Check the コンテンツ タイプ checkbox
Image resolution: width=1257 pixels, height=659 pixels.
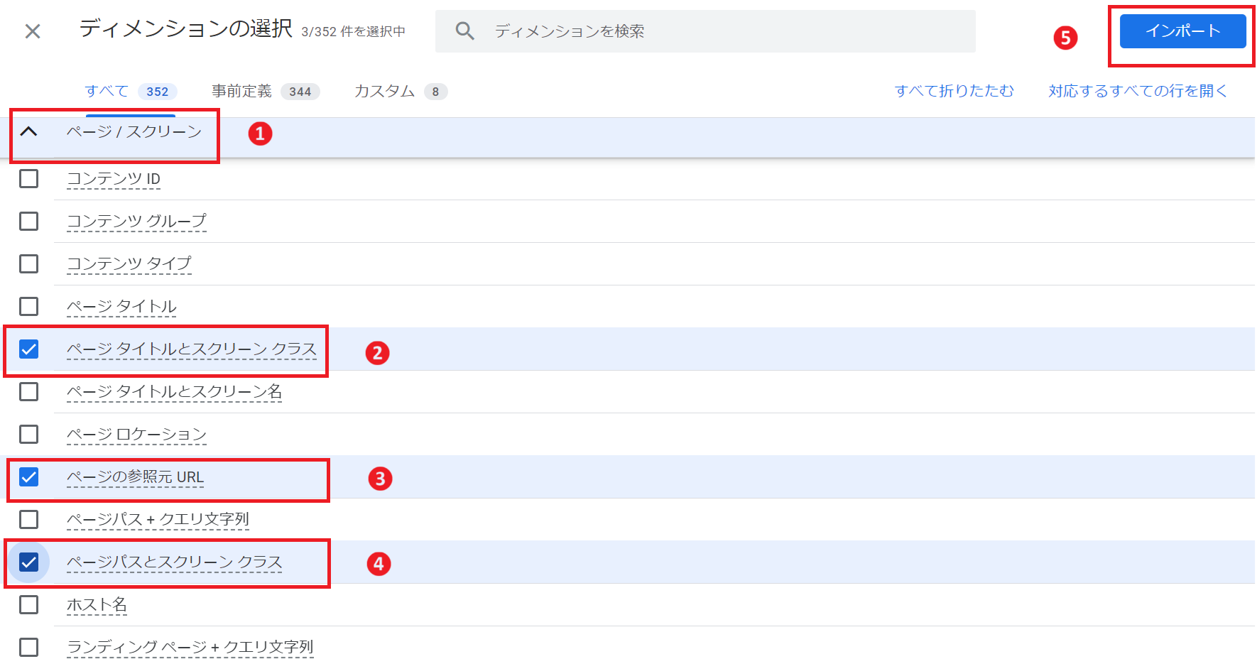coord(29,263)
